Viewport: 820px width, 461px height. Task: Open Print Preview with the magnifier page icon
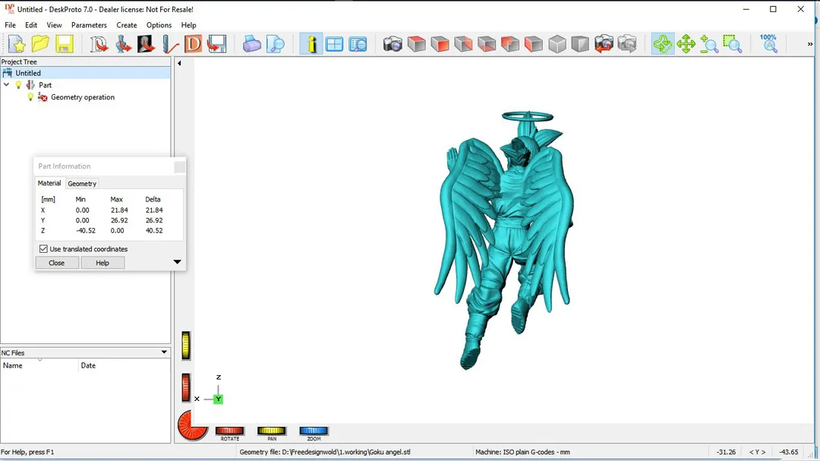[x=275, y=45]
